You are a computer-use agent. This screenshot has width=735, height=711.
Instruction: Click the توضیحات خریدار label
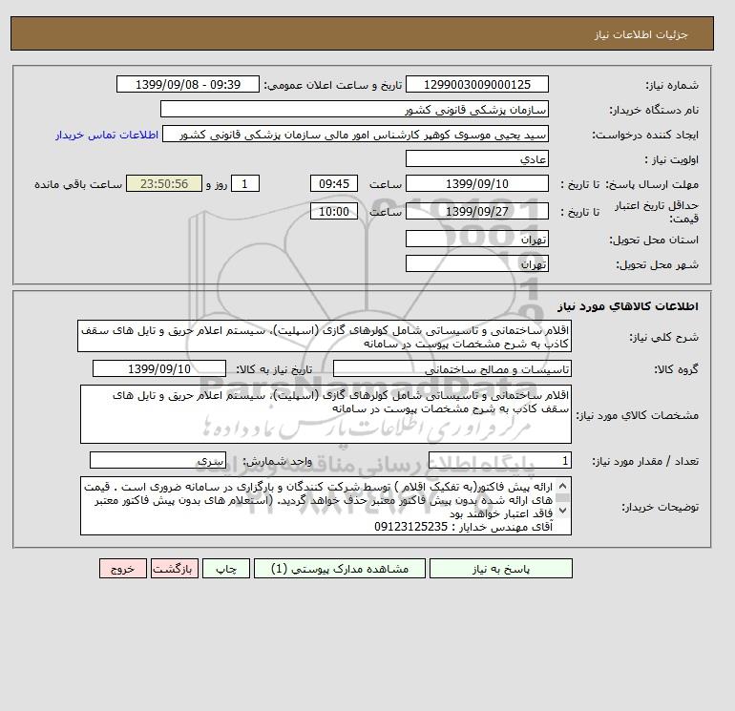[x=661, y=507]
